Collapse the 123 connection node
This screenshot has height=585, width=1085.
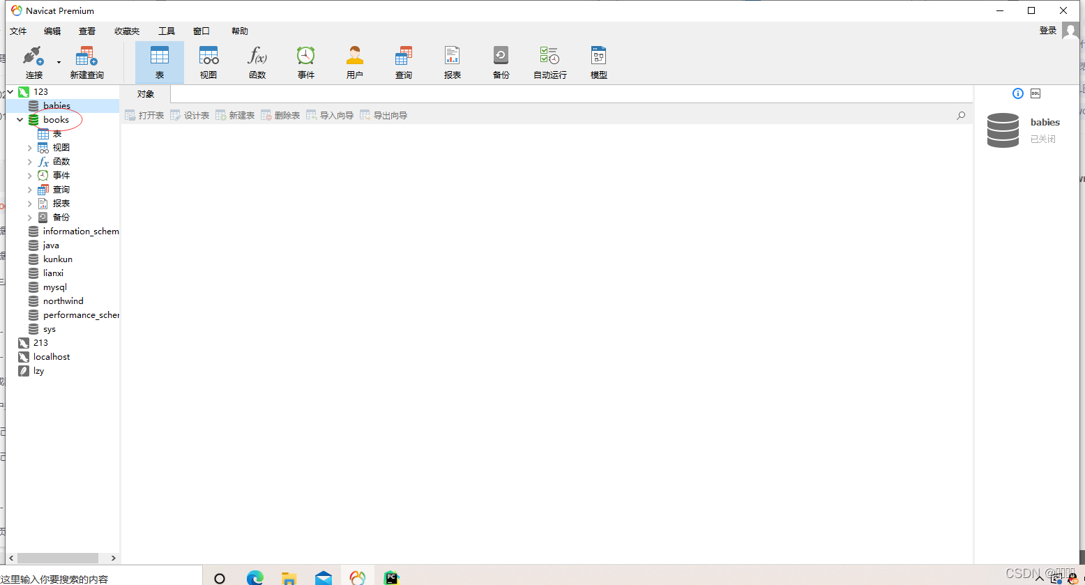point(10,91)
